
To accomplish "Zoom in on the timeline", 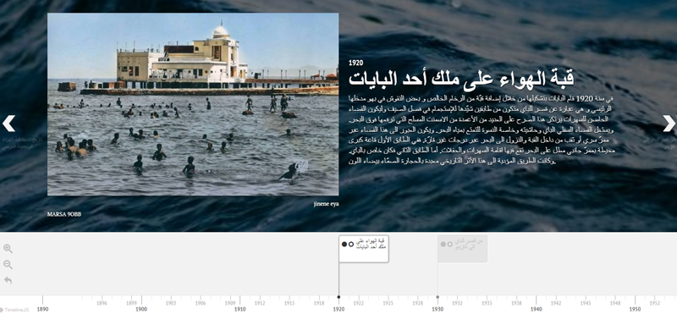I will coord(8,249).
